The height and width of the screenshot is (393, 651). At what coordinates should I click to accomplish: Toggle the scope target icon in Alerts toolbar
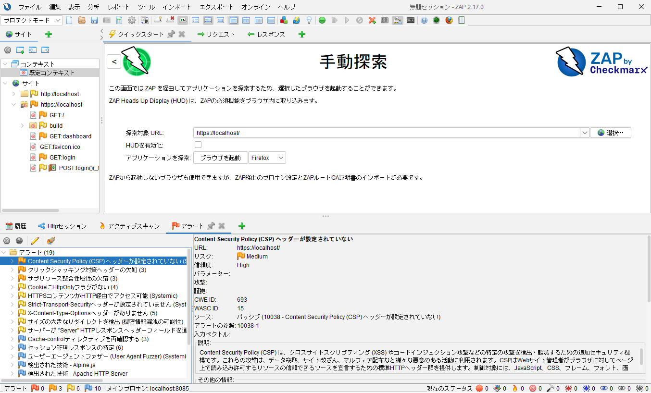click(7, 241)
